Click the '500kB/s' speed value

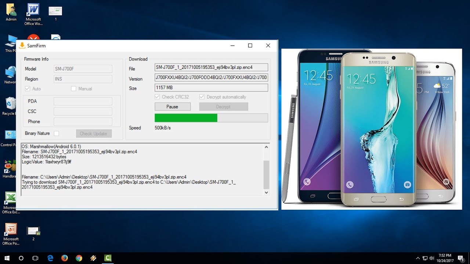click(163, 128)
